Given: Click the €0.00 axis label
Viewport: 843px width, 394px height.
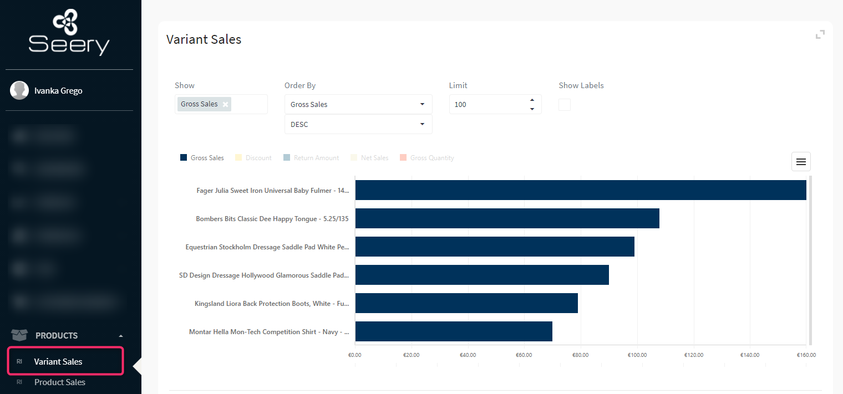Looking at the screenshot, I should tap(354, 355).
